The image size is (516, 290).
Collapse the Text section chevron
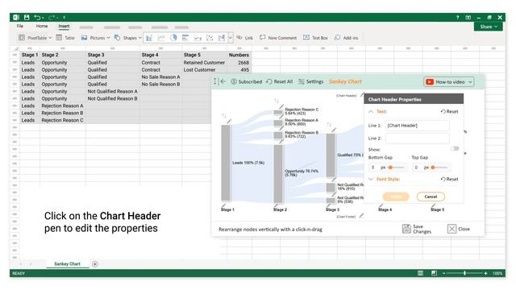[371, 112]
